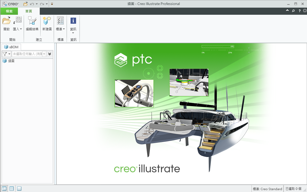Screen dimensions: 307x192
Task: Open the filter funnel dropdown arrow
Action: [x=9, y=54]
